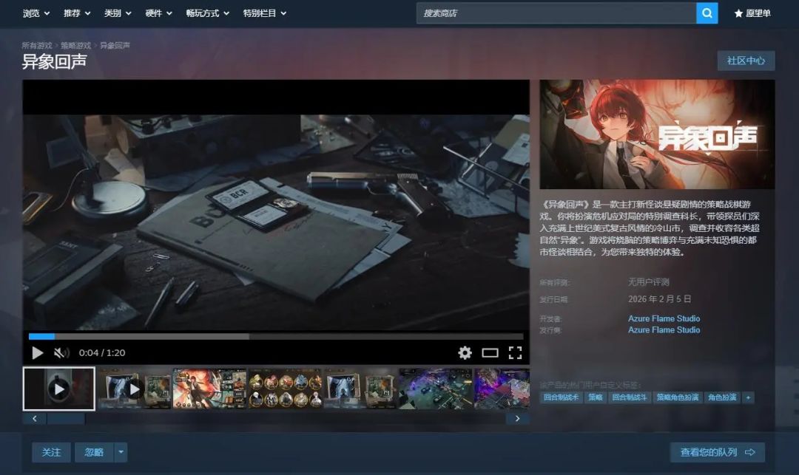Image resolution: width=799 pixels, height=475 pixels.
Task: Open developer link Azure Flame Studio
Action: point(664,318)
